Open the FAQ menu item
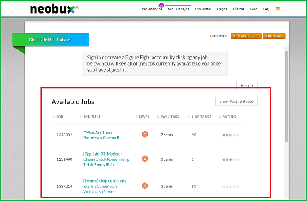 (x=266, y=9)
